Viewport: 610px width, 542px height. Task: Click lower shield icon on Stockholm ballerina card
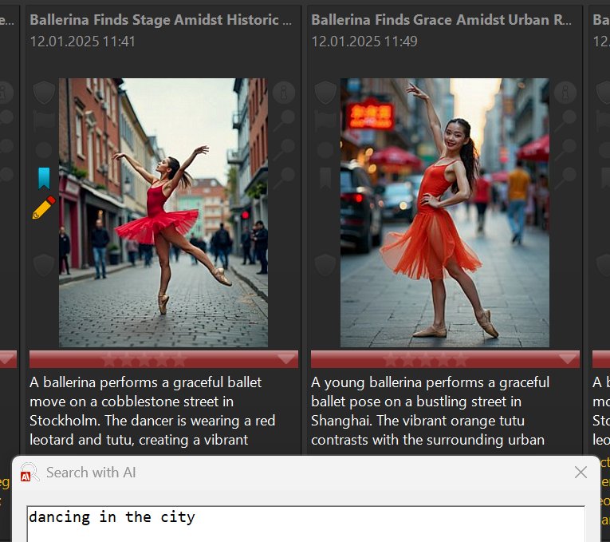(x=44, y=266)
